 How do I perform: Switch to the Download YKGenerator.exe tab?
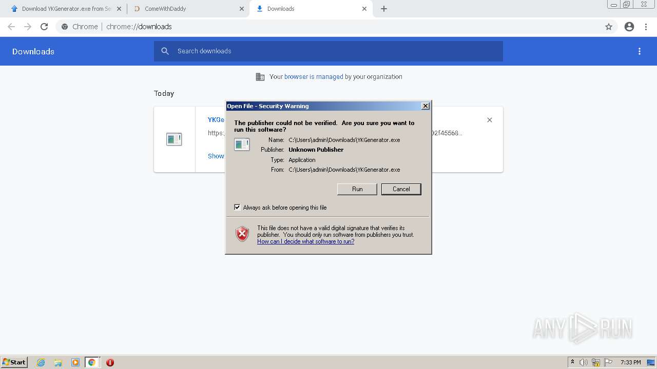tap(67, 9)
